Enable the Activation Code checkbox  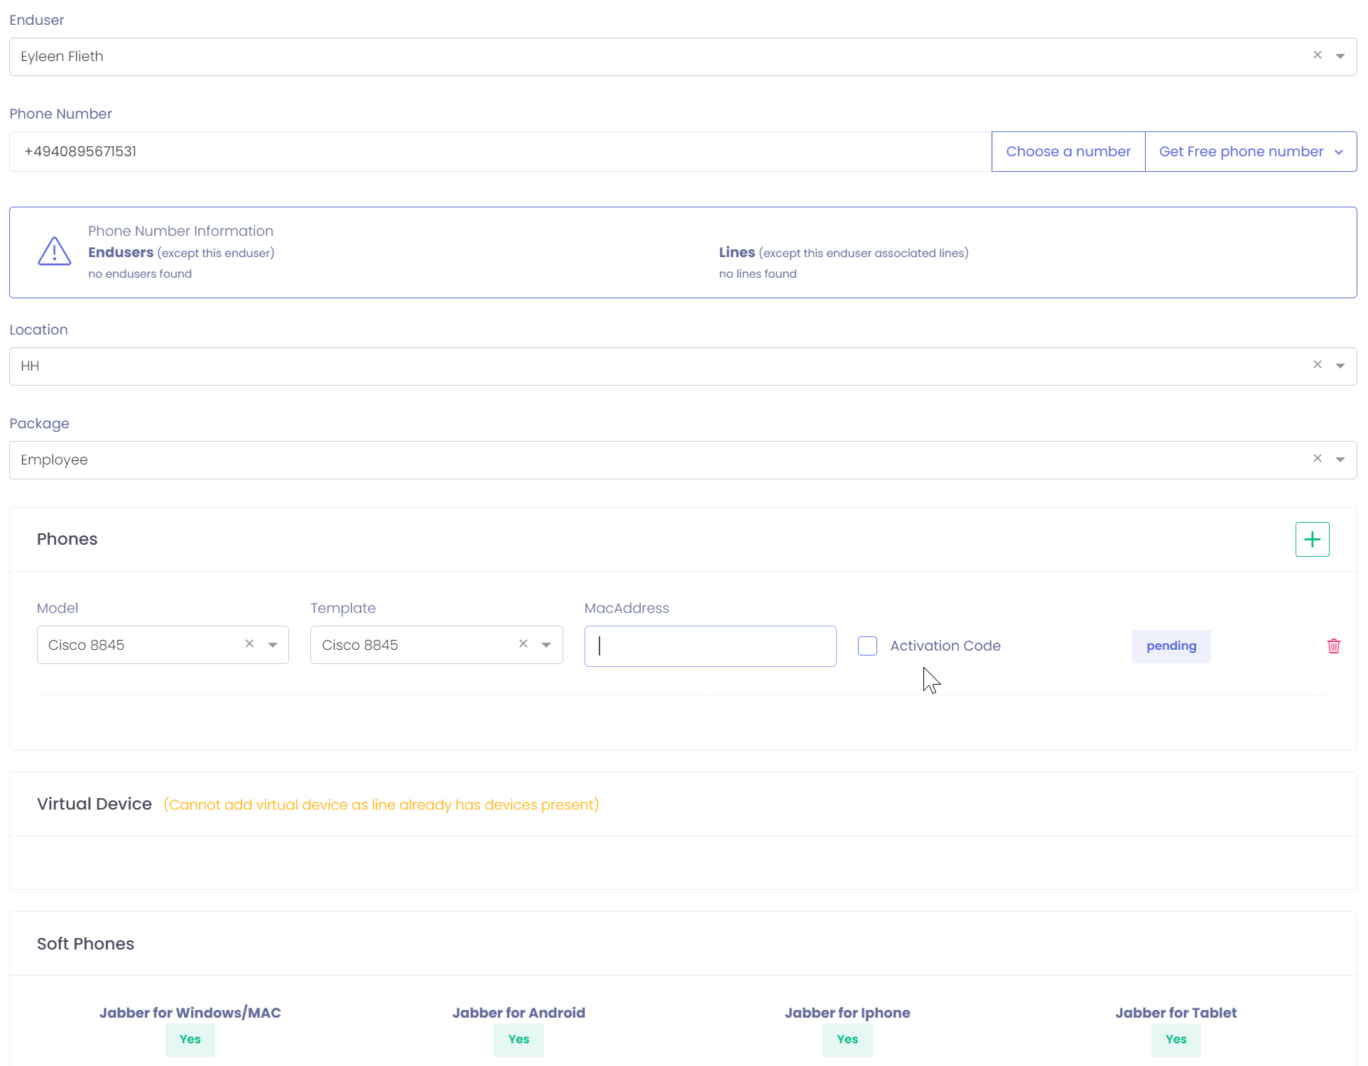(867, 646)
